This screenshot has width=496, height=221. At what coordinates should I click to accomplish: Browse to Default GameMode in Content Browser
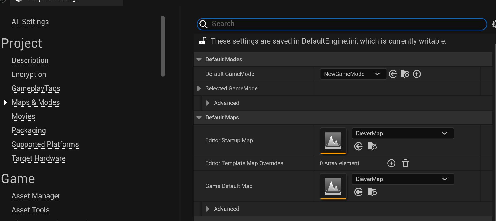click(405, 74)
